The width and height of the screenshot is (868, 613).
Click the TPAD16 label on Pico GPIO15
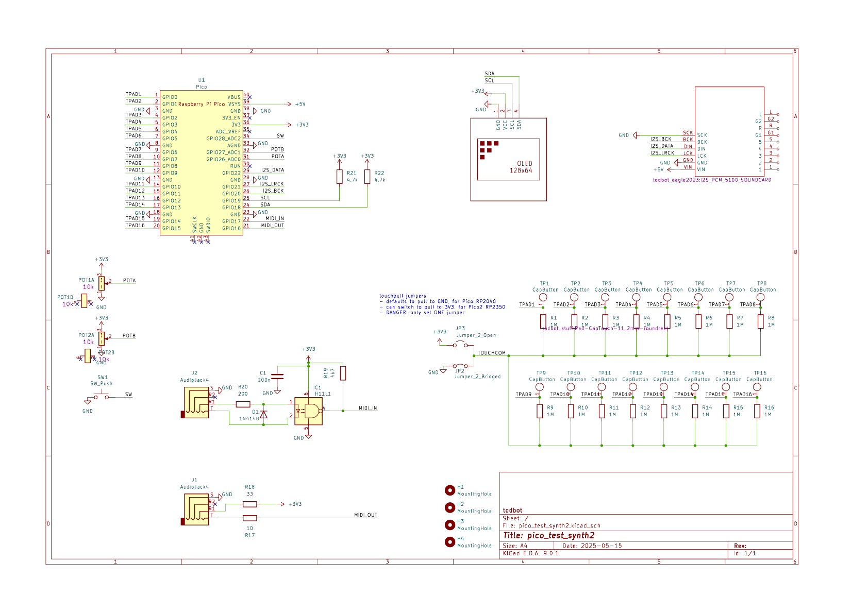click(x=135, y=225)
